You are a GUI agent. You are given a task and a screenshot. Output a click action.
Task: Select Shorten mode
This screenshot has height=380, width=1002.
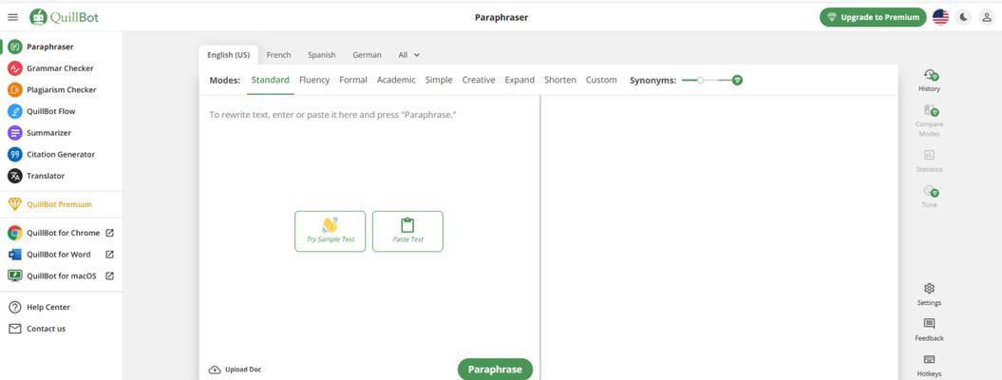click(x=560, y=80)
